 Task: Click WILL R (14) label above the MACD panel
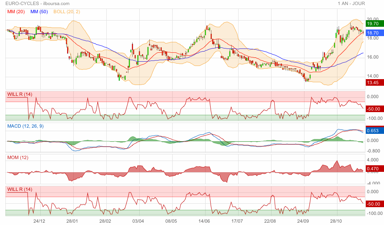tap(20, 94)
